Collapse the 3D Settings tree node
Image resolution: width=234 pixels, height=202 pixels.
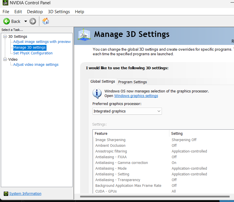[x=5, y=36]
